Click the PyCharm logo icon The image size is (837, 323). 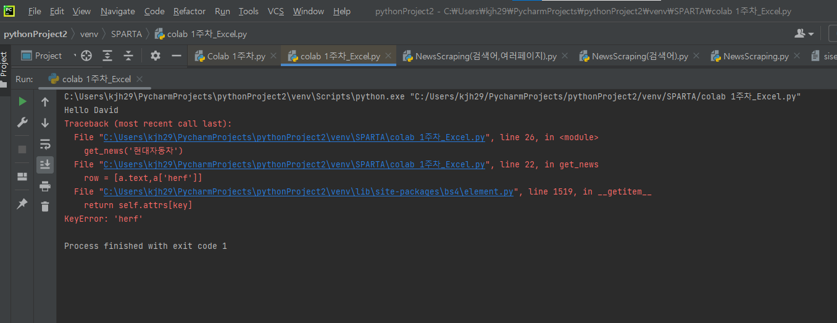pos(9,10)
